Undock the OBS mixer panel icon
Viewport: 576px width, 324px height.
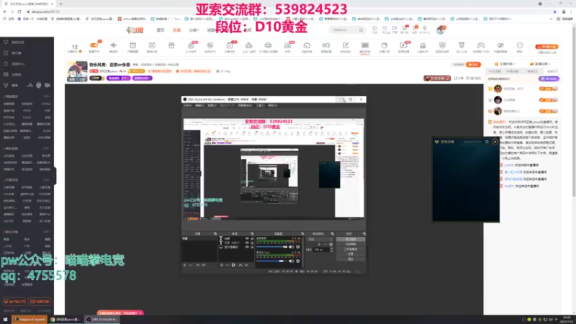click(302, 233)
